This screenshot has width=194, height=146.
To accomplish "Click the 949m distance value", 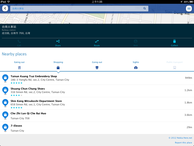I will click(189, 78).
